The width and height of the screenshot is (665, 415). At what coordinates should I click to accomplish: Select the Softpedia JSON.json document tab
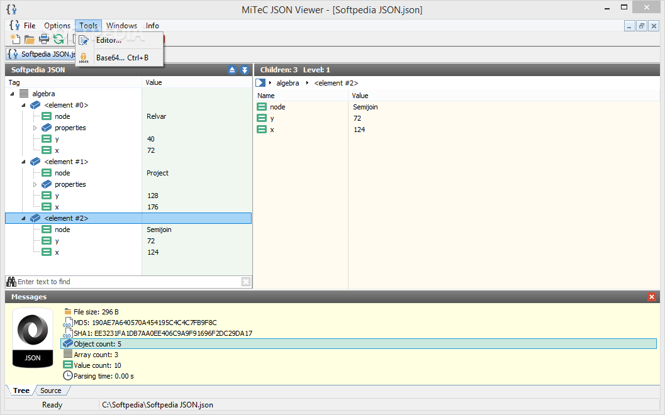pyautogui.click(x=41, y=54)
